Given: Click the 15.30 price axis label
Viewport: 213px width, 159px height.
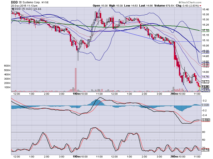Looking at the screenshot, I should click(205, 20).
